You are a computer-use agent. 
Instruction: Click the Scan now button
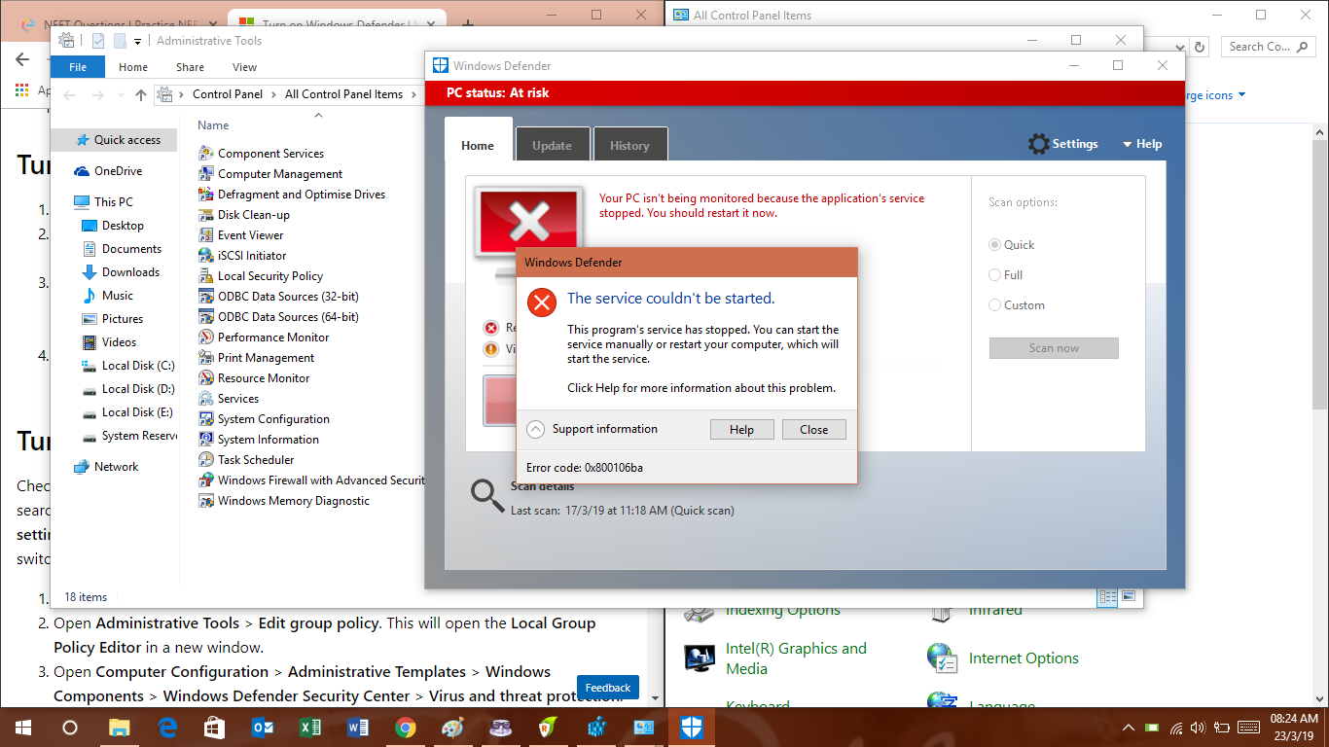click(x=1054, y=348)
